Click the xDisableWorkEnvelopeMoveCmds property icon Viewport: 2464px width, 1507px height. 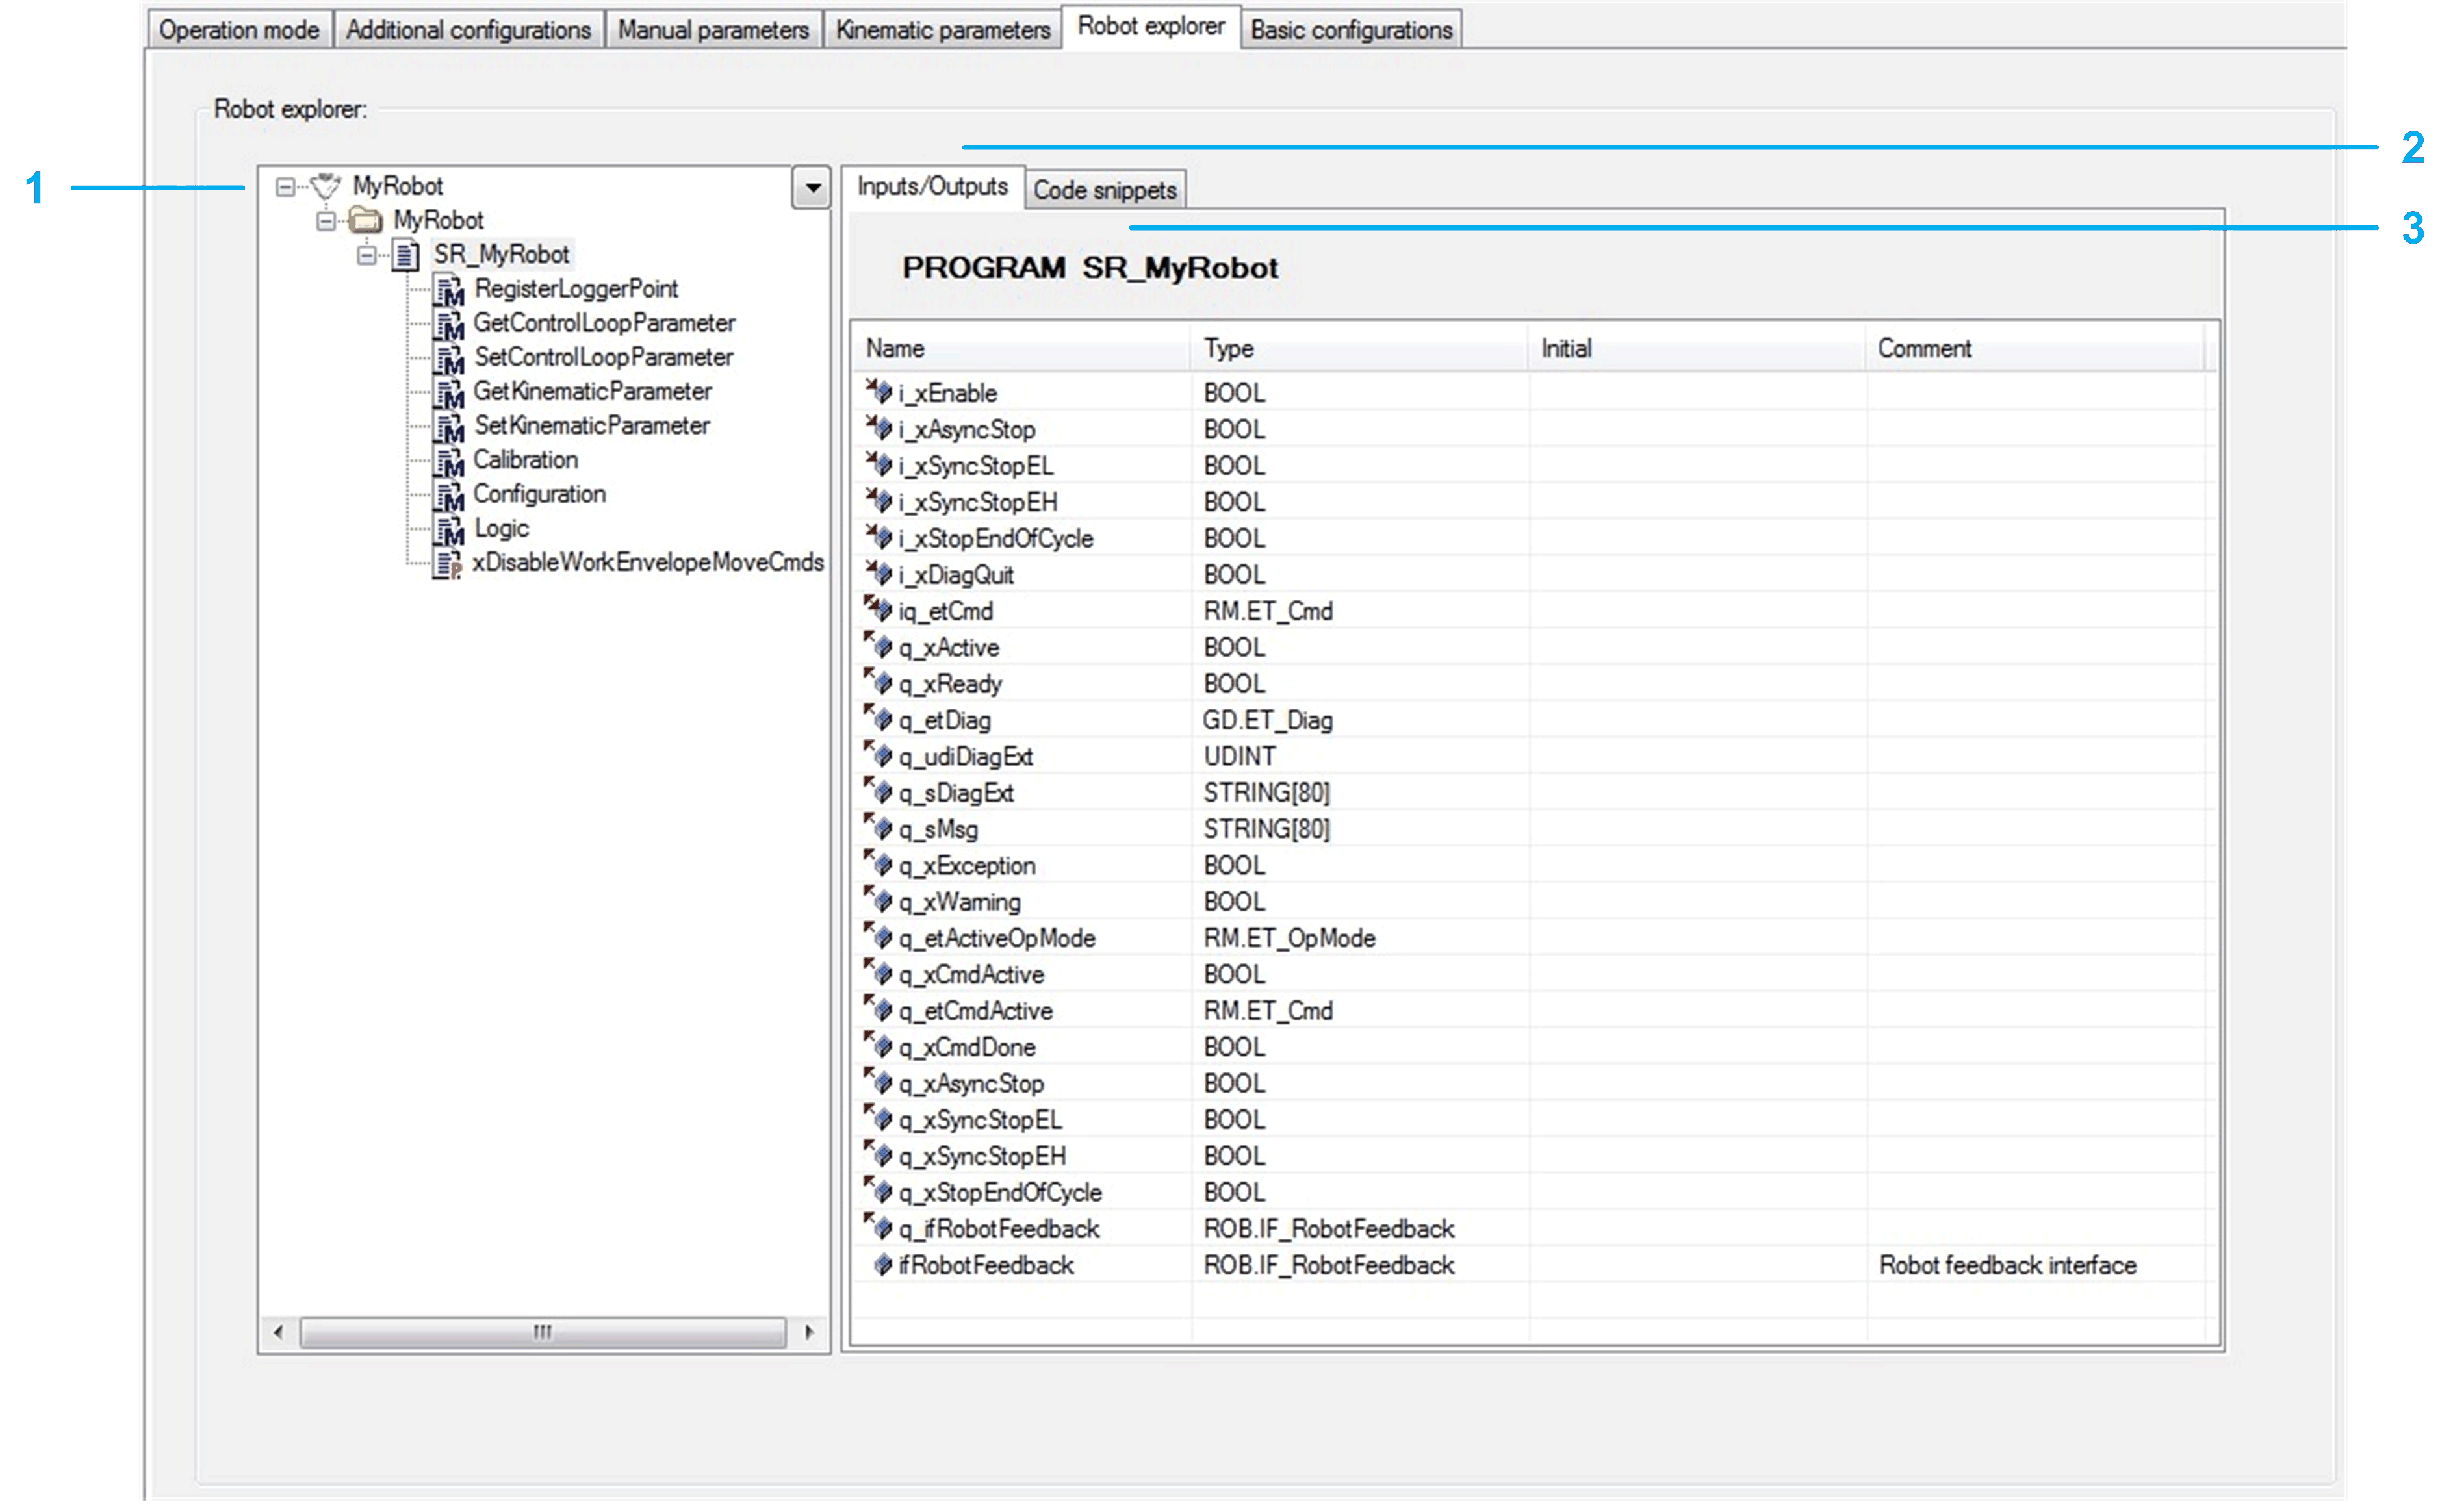pos(447,564)
